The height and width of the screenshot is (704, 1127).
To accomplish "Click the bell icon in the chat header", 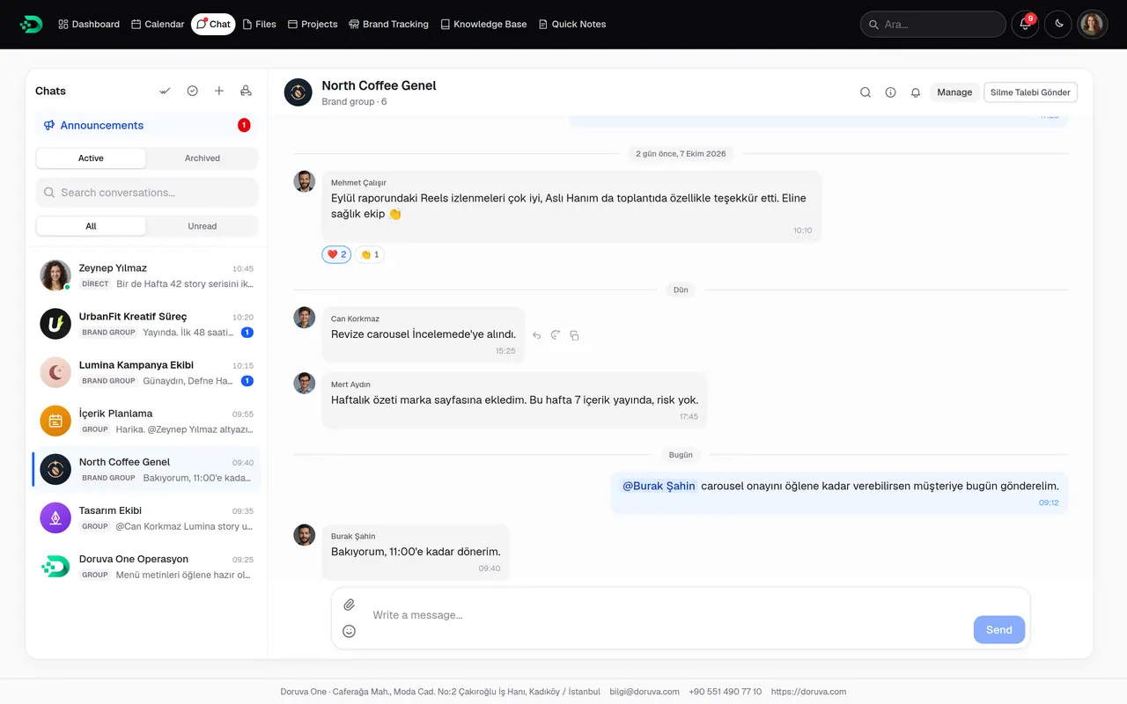I will (916, 92).
